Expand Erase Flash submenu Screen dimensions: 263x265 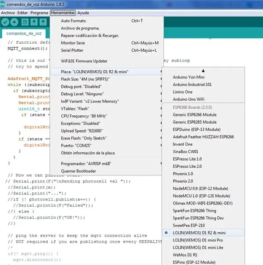106,138
